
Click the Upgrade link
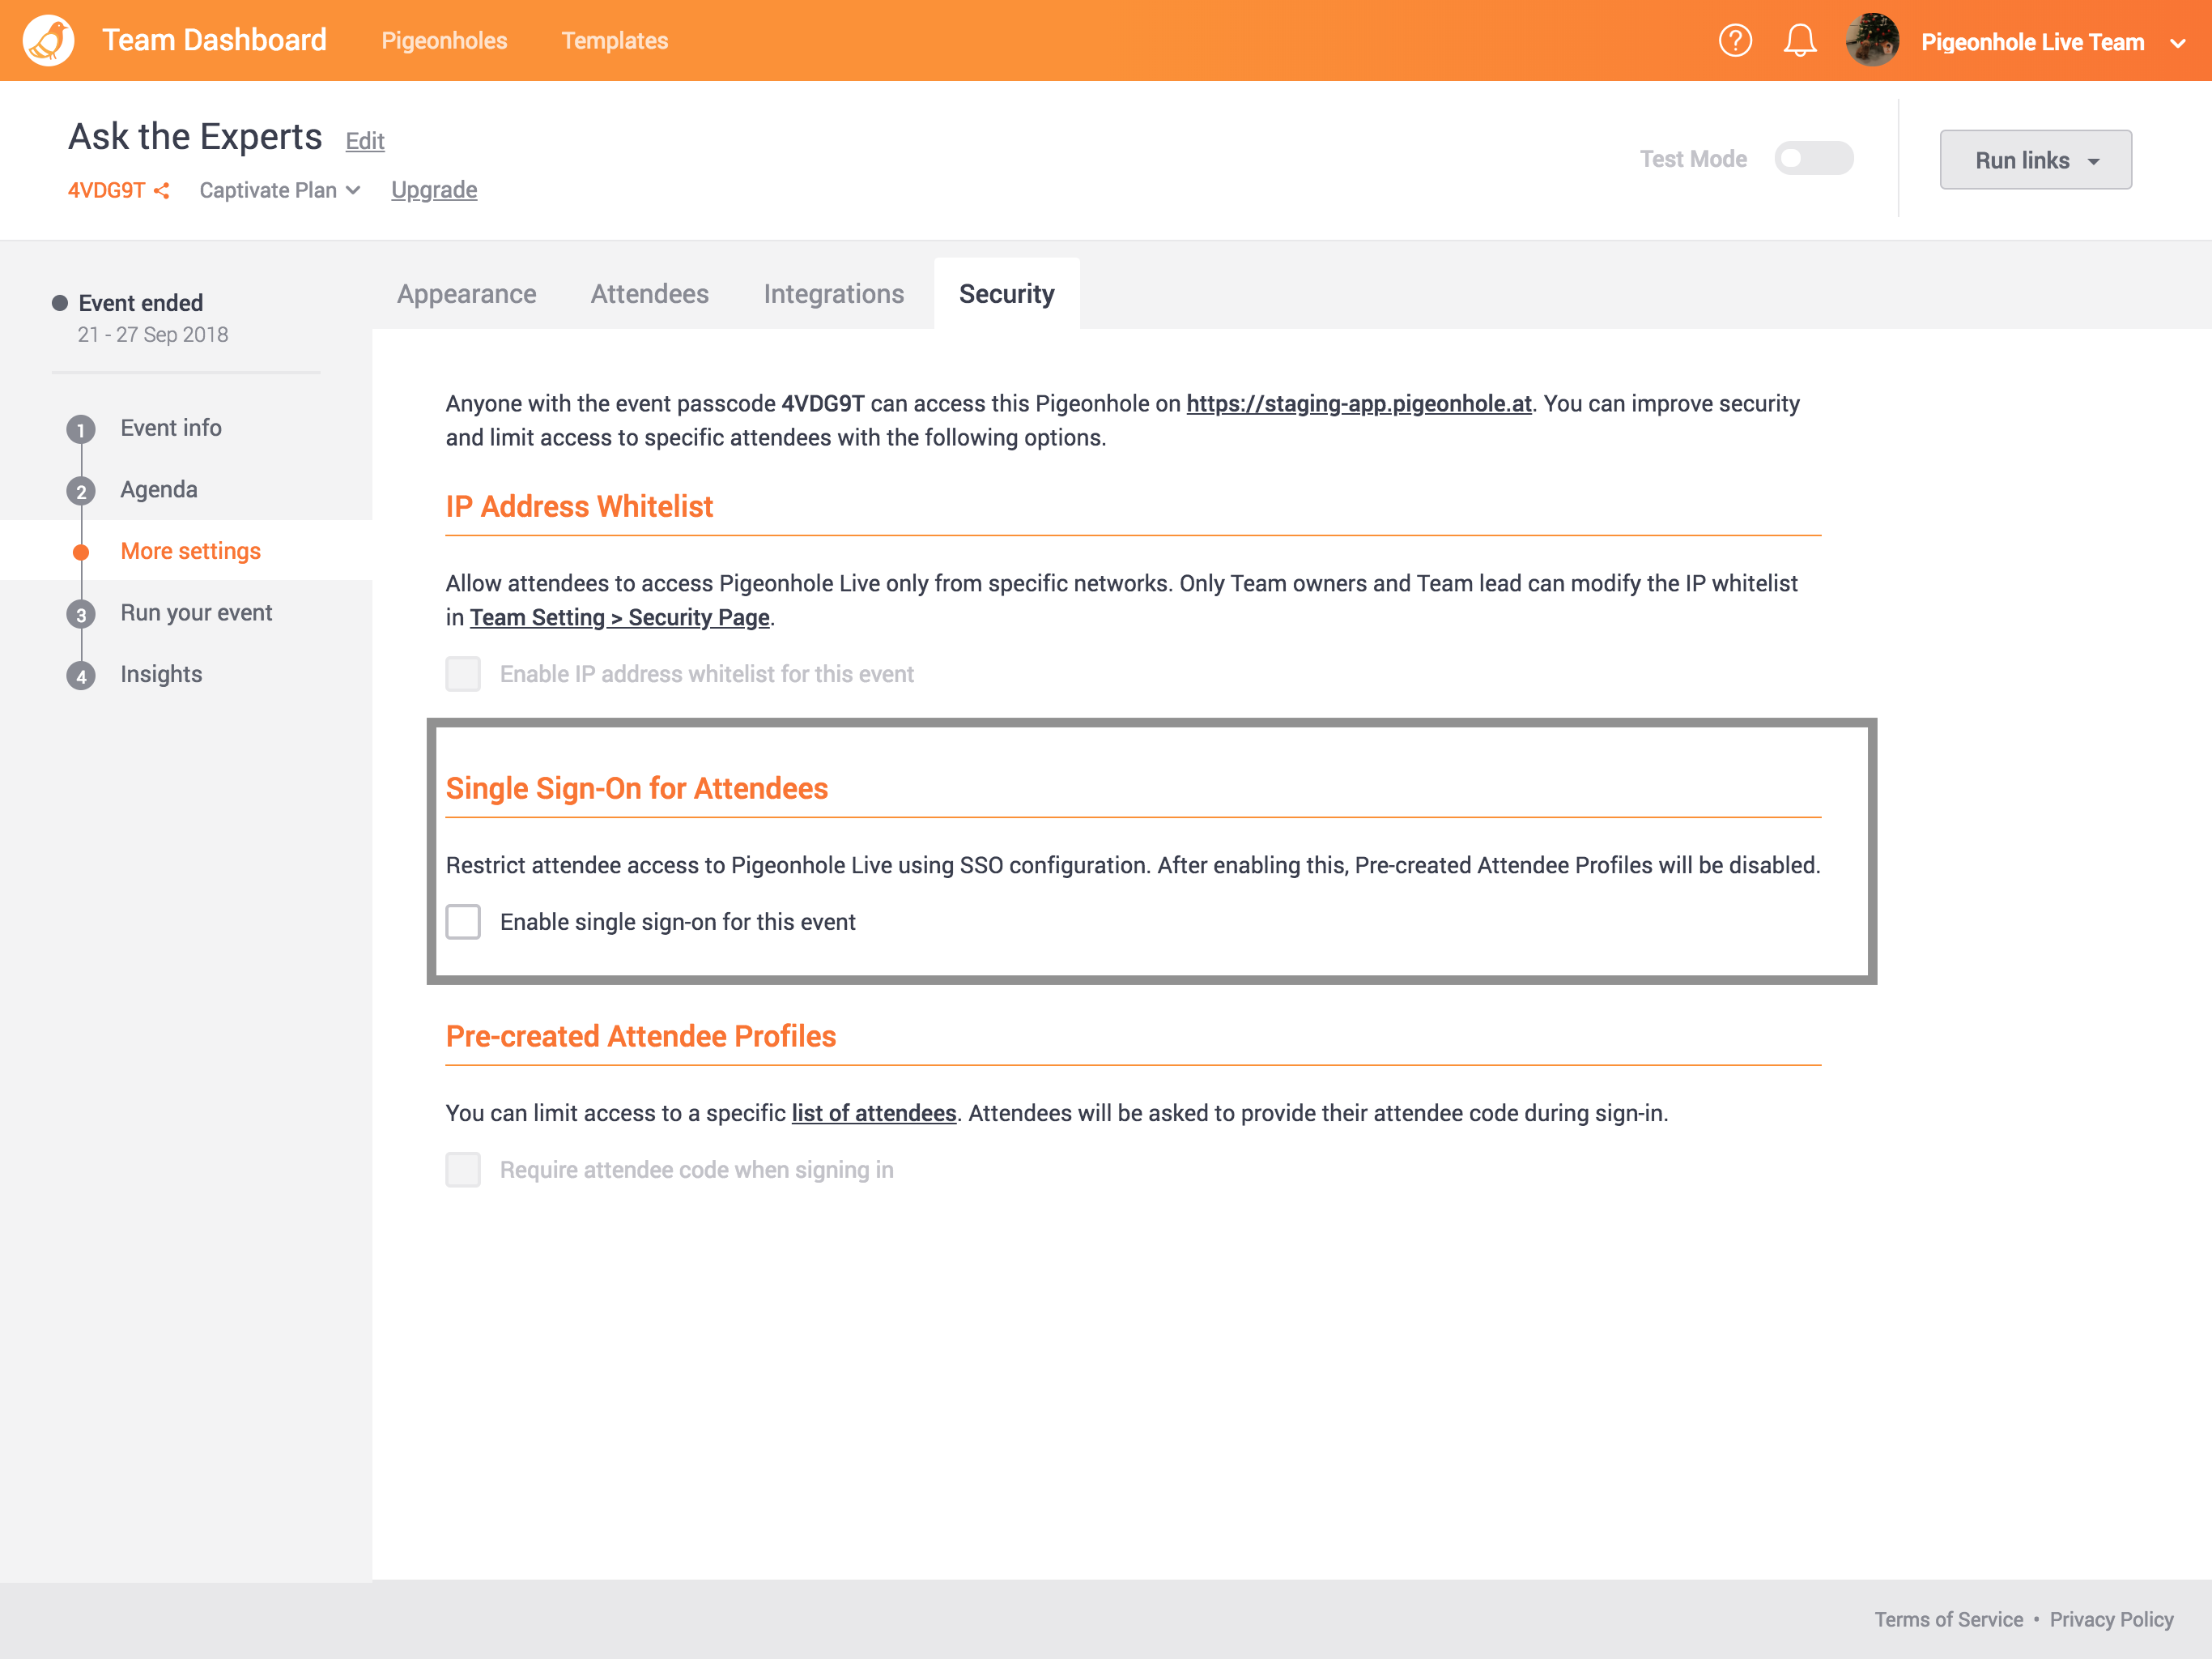coord(434,190)
